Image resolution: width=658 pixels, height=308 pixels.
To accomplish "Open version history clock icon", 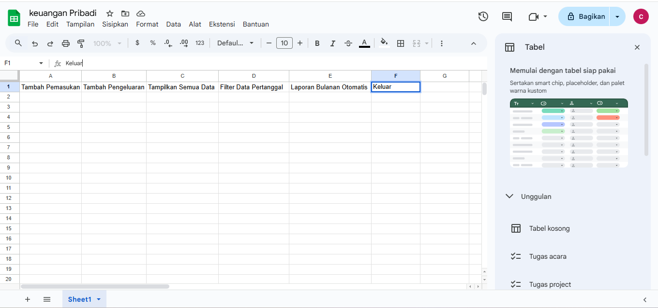I will (x=483, y=16).
